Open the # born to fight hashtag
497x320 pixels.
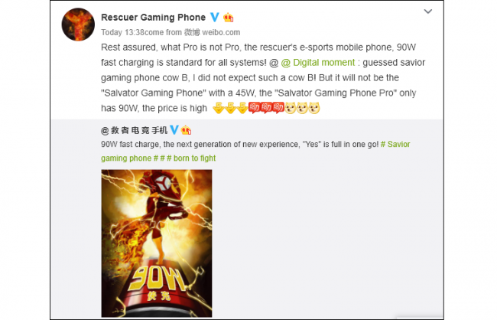[191, 158]
